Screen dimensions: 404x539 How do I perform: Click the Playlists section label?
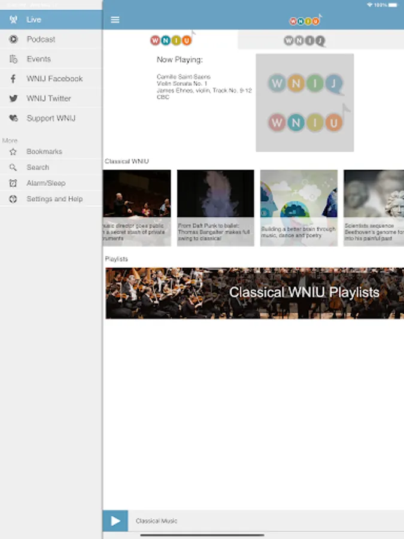pos(117,259)
